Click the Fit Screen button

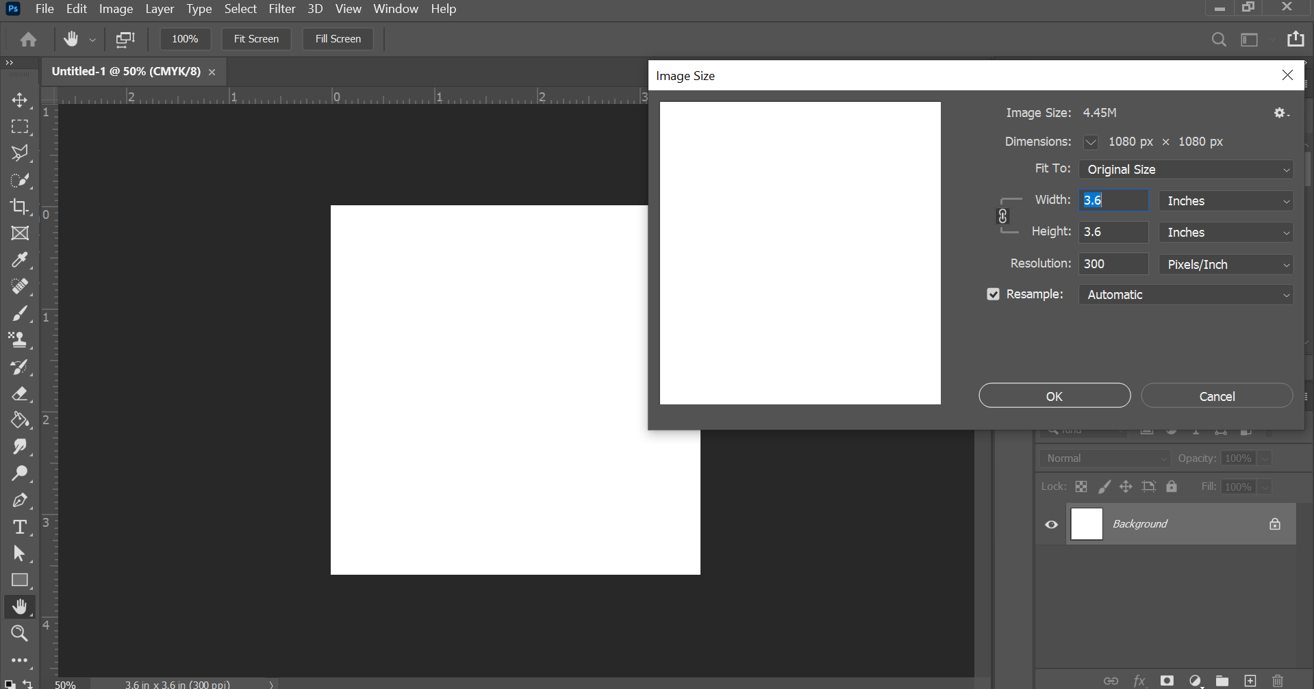tap(256, 39)
